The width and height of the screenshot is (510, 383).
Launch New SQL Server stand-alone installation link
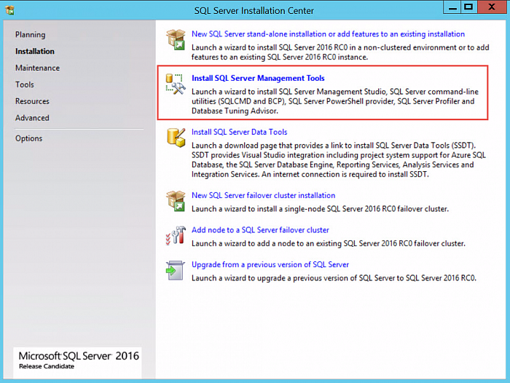(x=328, y=34)
